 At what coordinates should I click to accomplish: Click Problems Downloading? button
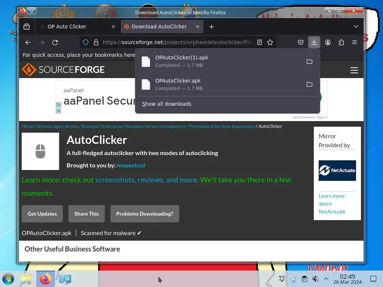(145, 214)
